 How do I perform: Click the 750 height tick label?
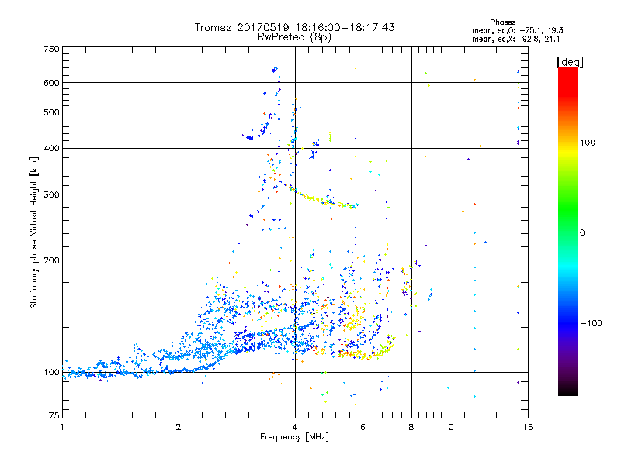tap(51, 49)
